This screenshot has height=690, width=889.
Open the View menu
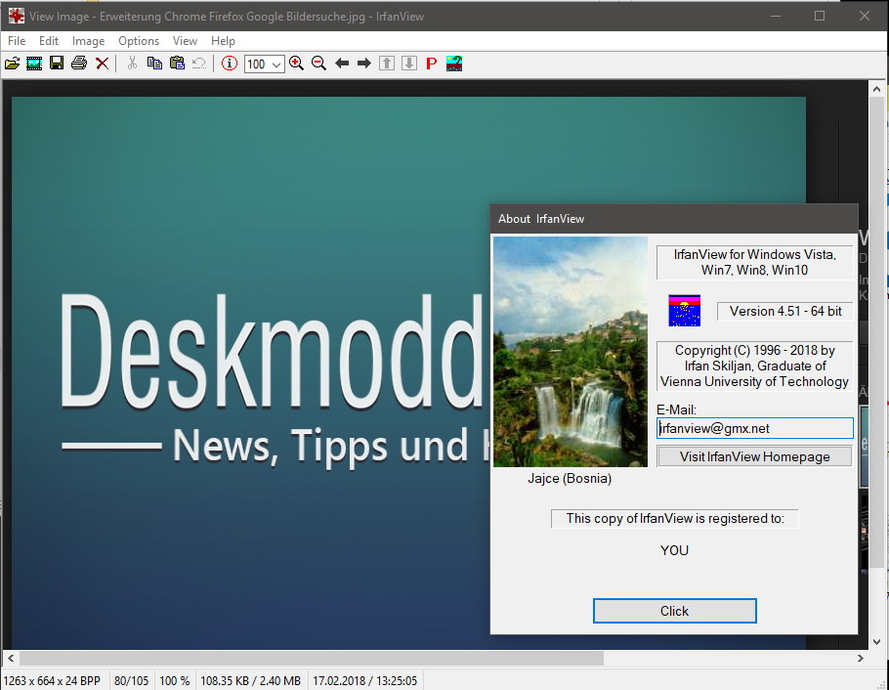pos(185,41)
